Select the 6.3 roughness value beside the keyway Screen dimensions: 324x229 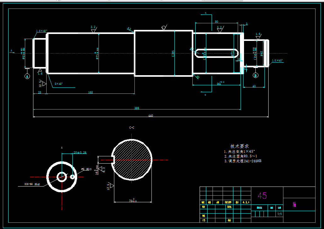(104, 170)
